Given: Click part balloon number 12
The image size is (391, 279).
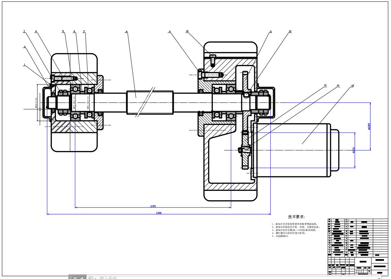Looking at the screenshot, I should click(290, 31).
